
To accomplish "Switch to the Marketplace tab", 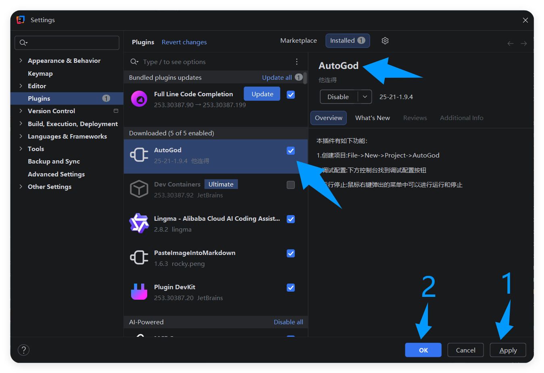I will (x=298, y=41).
